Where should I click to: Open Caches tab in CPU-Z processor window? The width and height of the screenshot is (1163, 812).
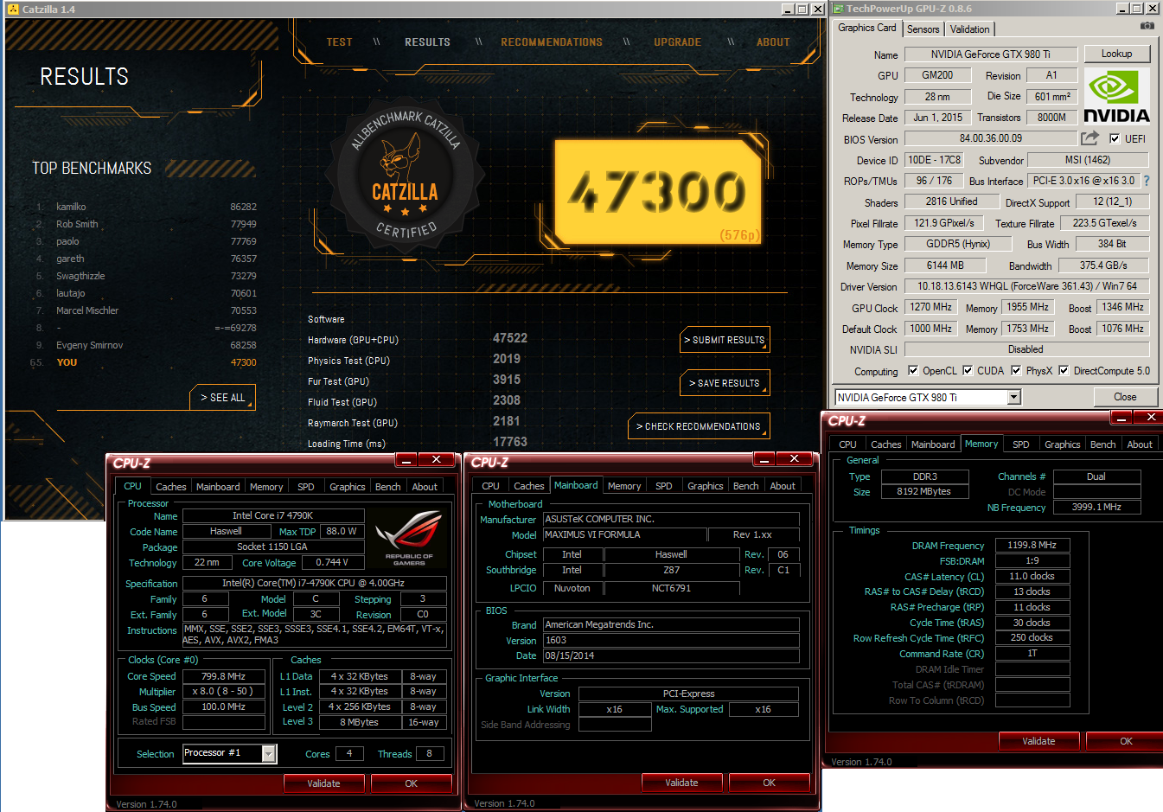click(170, 487)
